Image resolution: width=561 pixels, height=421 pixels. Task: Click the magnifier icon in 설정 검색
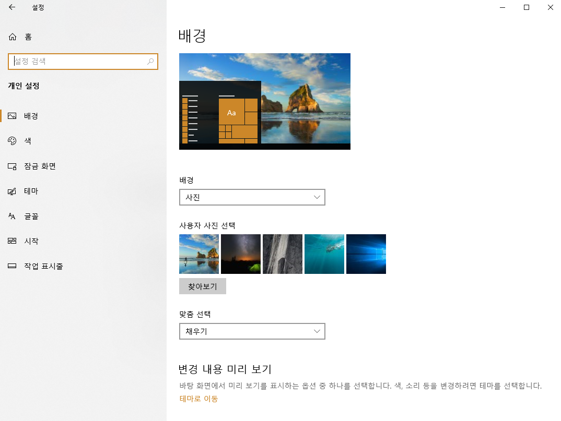[x=150, y=62]
